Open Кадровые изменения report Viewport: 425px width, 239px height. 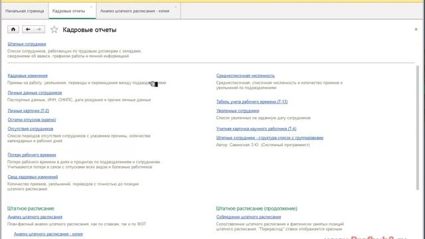pos(28,76)
